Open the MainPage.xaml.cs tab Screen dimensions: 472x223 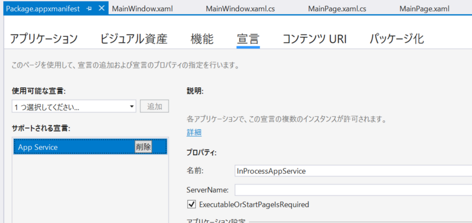pyautogui.click(x=337, y=9)
